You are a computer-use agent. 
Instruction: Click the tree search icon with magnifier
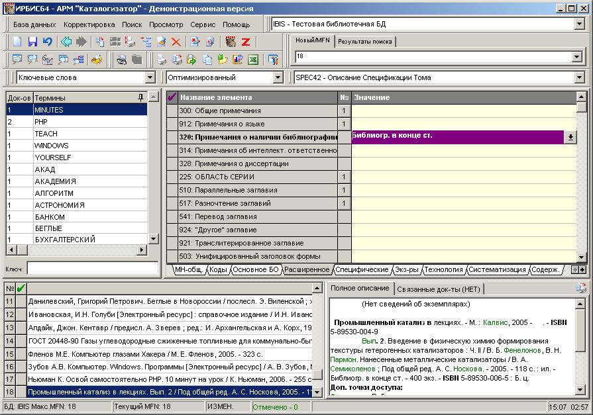pyautogui.click(x=79, y=60)
